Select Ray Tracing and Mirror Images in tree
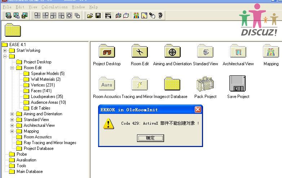This screenshot has width=282, height=178. (x=50, y=143)
